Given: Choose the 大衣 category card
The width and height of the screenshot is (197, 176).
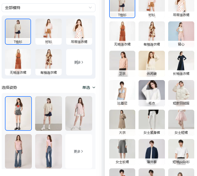Looking at the screenshot, I should pos(122,123).
